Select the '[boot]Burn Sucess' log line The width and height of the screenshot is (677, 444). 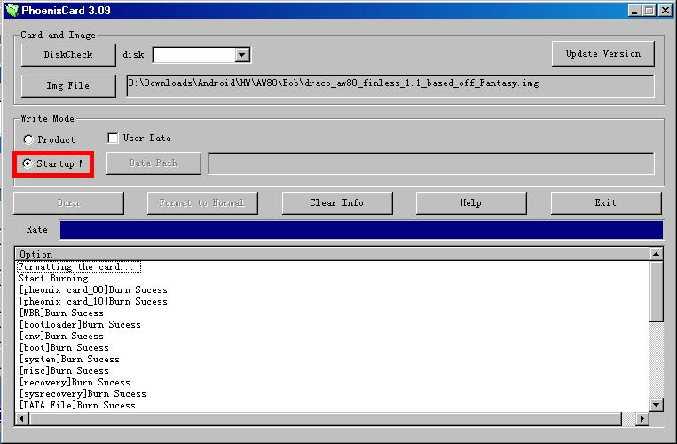64,348
